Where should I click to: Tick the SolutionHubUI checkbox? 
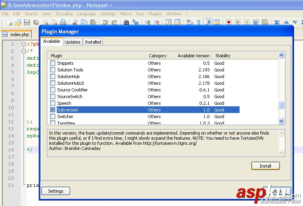[52, 83]
